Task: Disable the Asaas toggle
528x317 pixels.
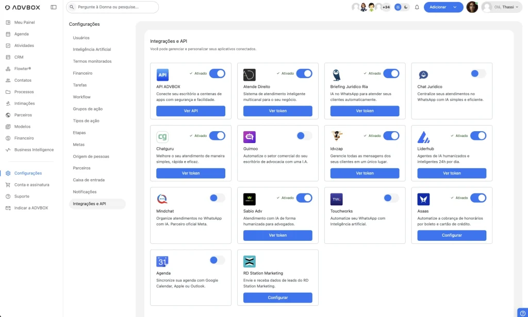Action: coord(478,198)
